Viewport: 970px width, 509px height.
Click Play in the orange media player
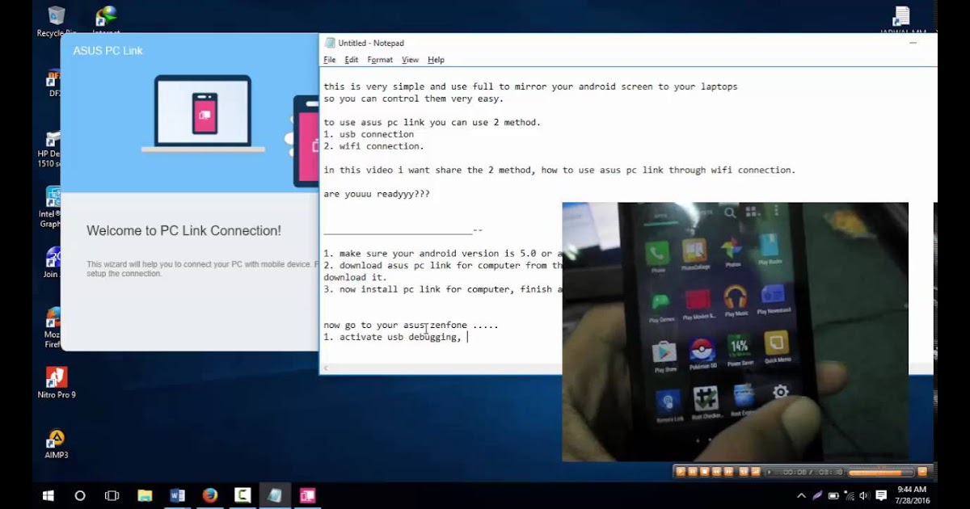pyautogui.click(x=681, y=471)
